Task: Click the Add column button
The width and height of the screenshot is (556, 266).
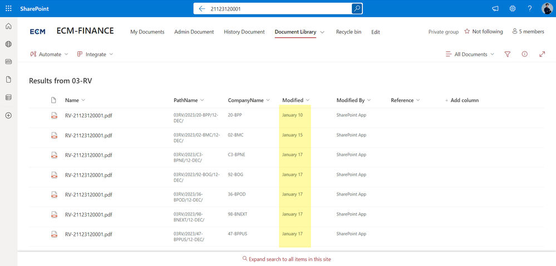Action: pyautogui.click(x=462, y=100)
